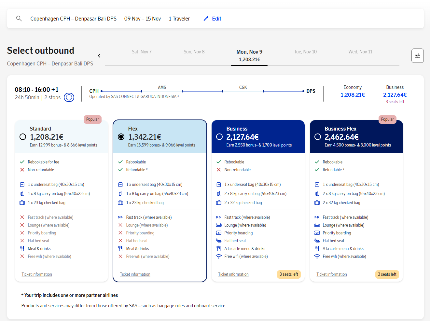Click the Flex price 1,342.21€
This screenshot has width=430, height=321.
[x=145, y=137]
